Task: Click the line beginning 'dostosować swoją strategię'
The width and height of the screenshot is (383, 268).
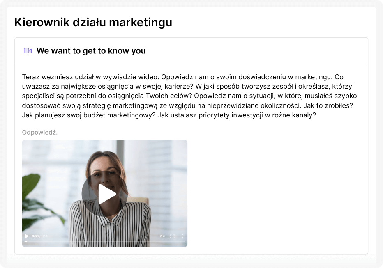Action: click(x=187, y=105)
